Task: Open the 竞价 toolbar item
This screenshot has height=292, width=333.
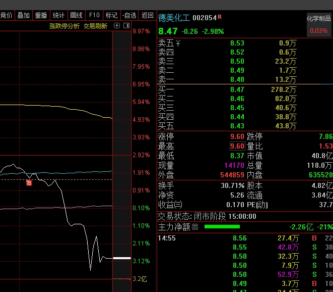Action: [x=7, y=15]
